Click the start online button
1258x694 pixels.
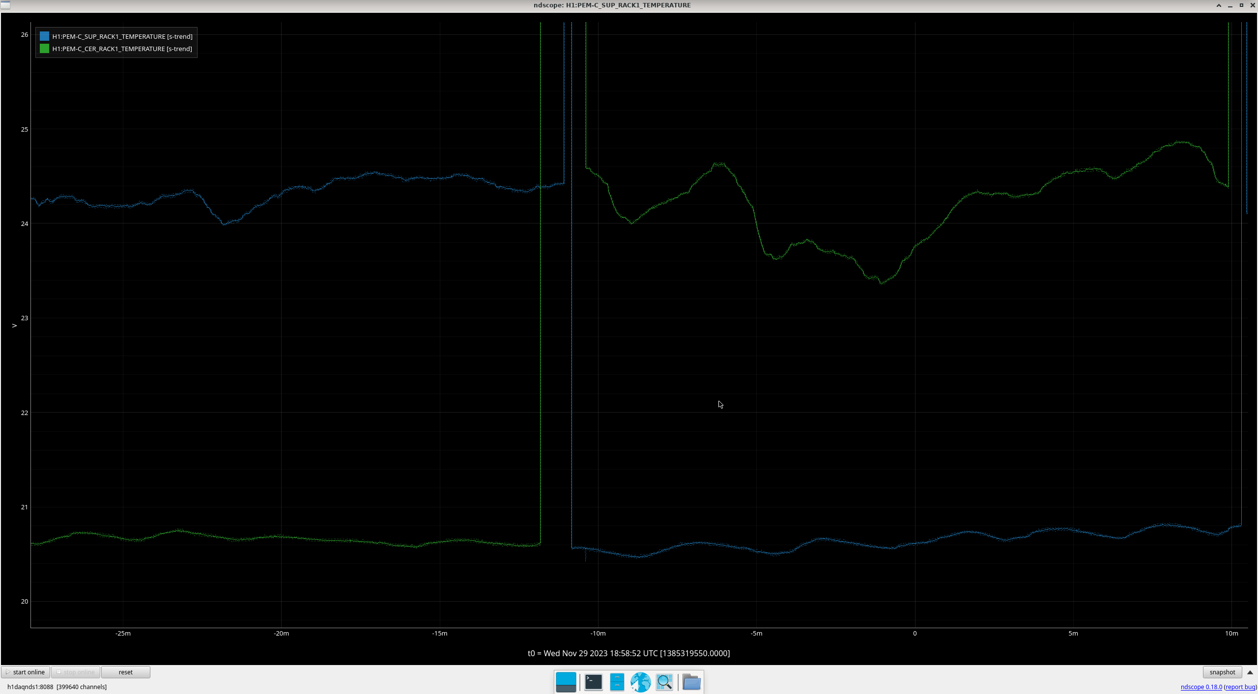(26, 672)
